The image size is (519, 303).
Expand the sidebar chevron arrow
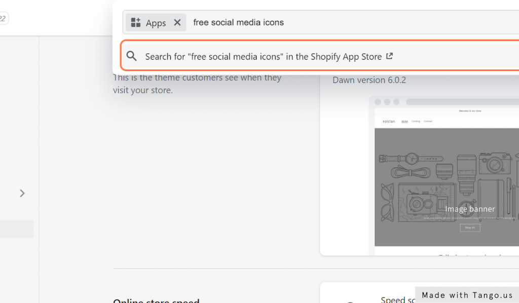click(22, 193)
